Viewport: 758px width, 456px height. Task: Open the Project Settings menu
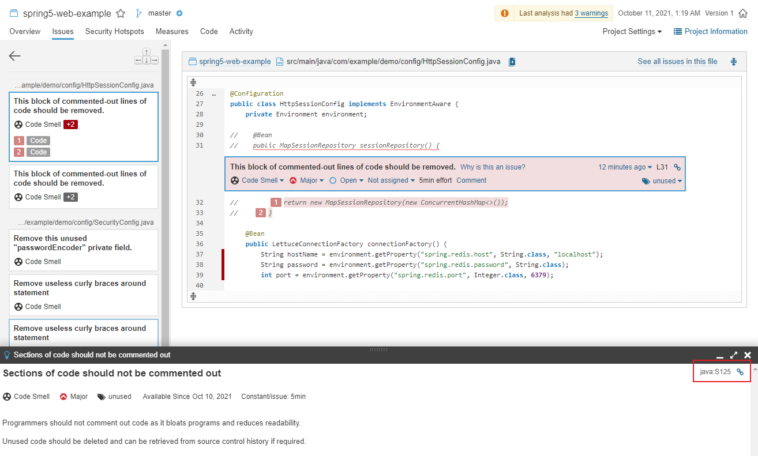tap(632, 32)
